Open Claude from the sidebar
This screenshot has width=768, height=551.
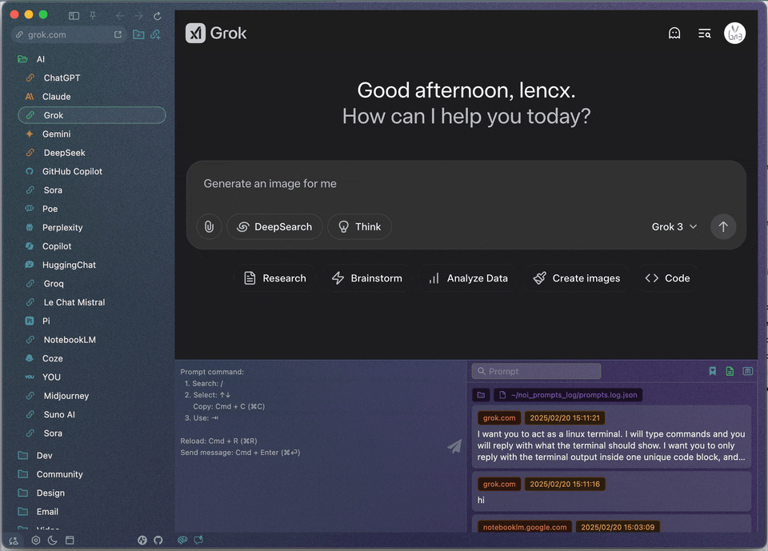pos(92,97)
